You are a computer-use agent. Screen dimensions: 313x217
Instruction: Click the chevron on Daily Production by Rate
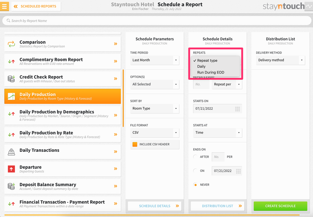116,134
